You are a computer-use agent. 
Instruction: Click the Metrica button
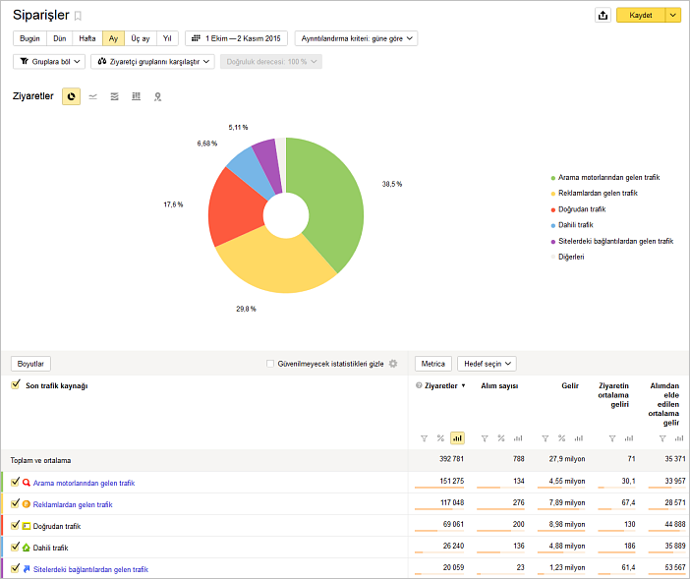[433, 364]
